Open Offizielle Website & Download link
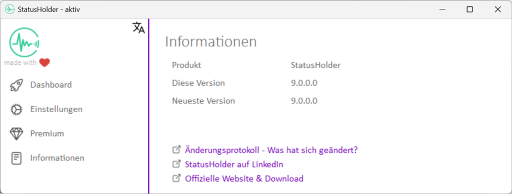Image resolution: width=512 pixels, height=194 pixels. click(x=244, y=179)
